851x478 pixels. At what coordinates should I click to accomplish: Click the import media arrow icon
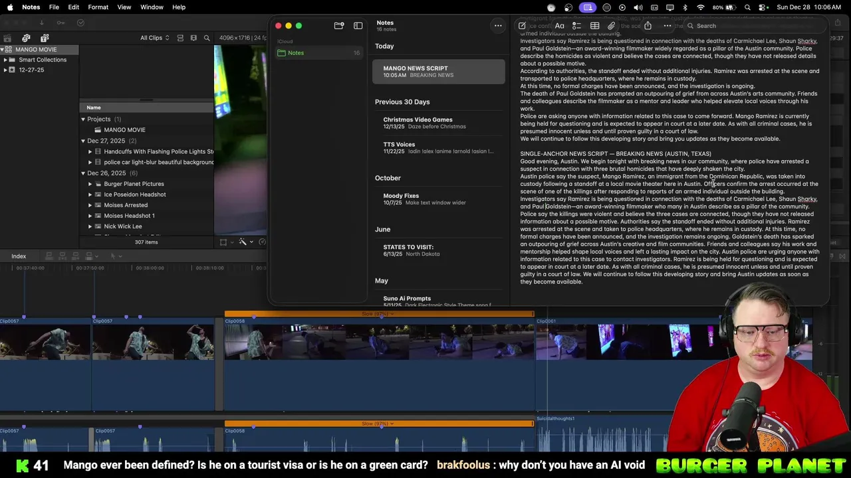(x=41, y=23)
